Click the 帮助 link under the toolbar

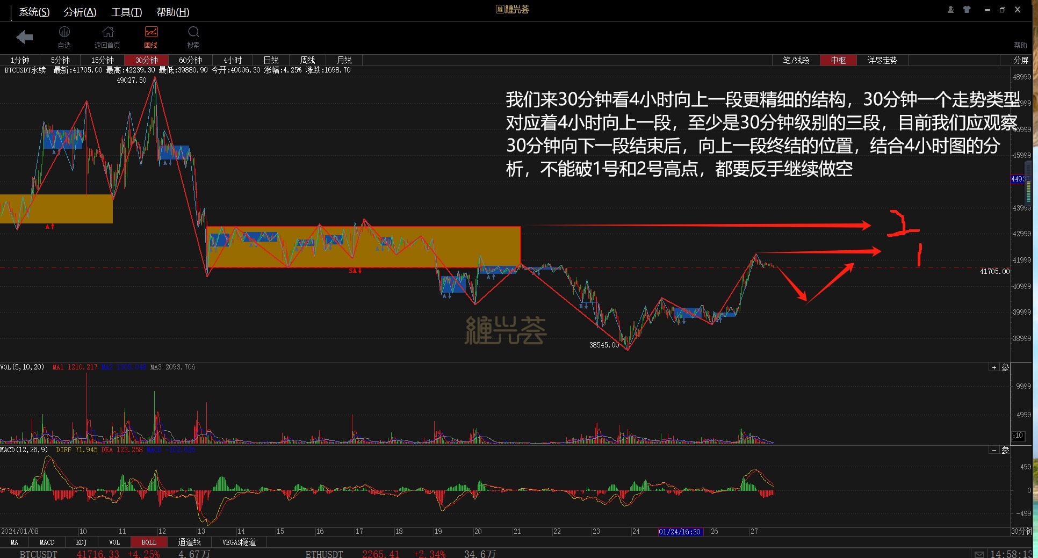[x=1020, y=45]
